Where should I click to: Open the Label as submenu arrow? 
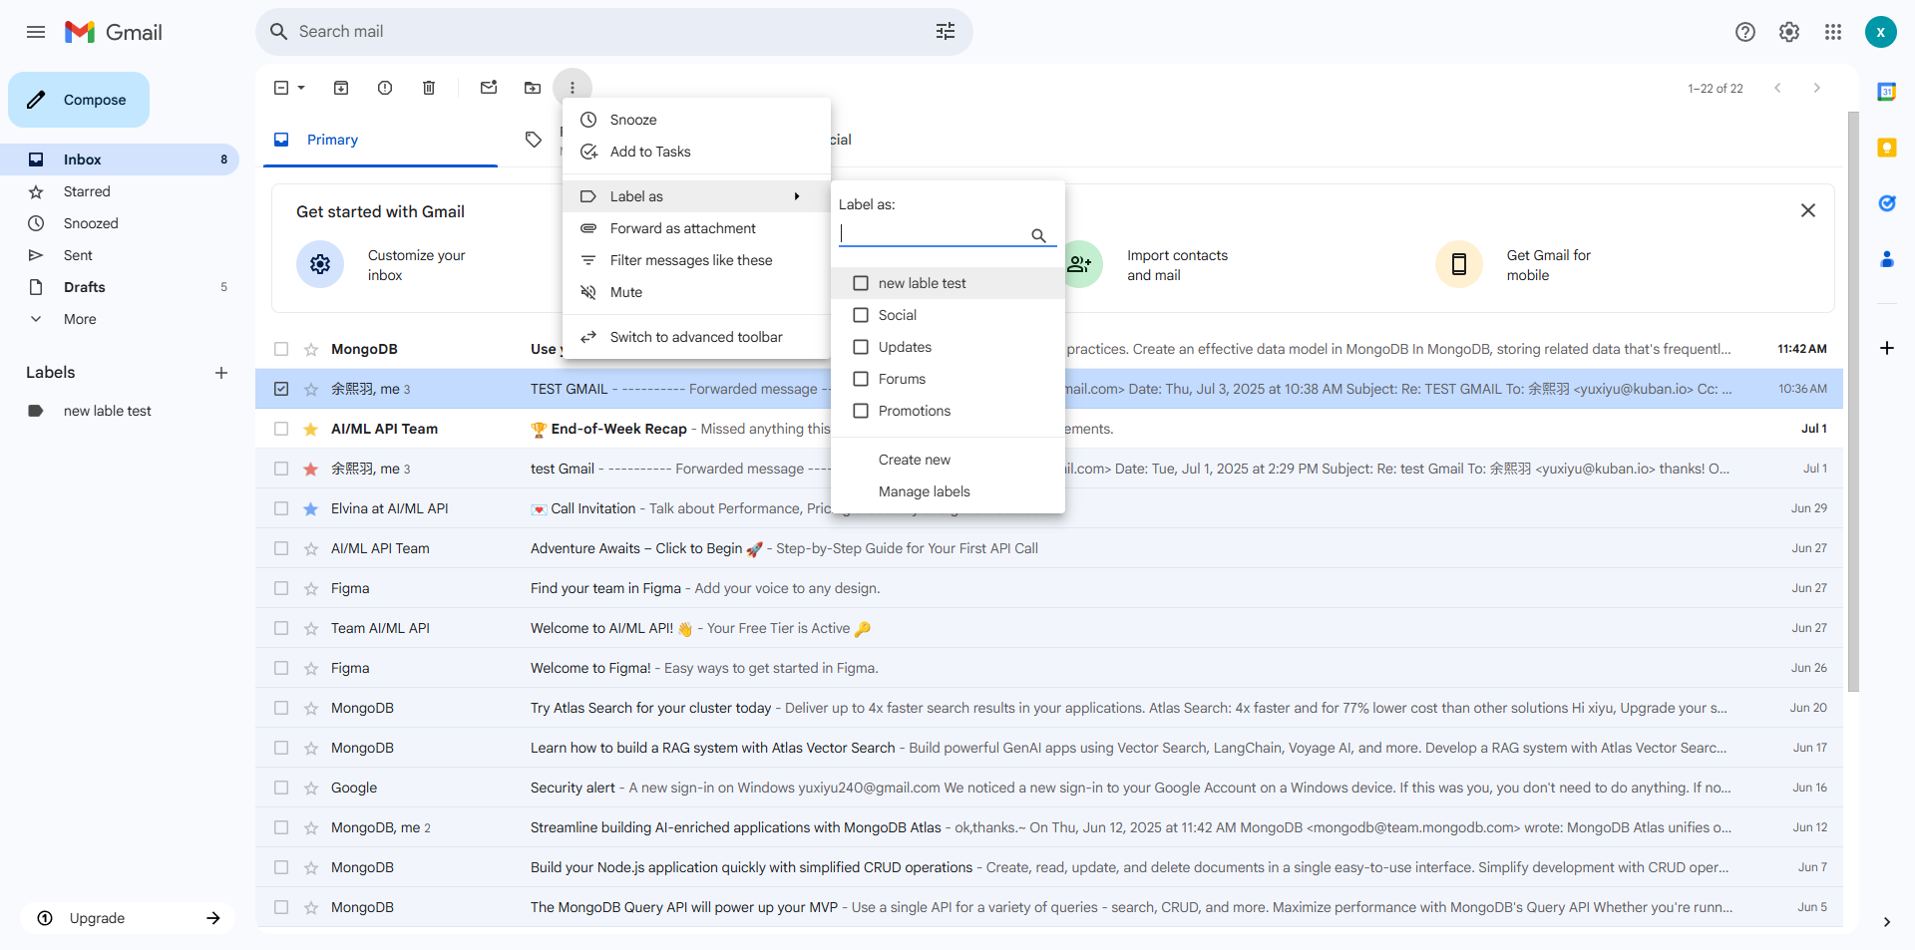pos(797,196)
